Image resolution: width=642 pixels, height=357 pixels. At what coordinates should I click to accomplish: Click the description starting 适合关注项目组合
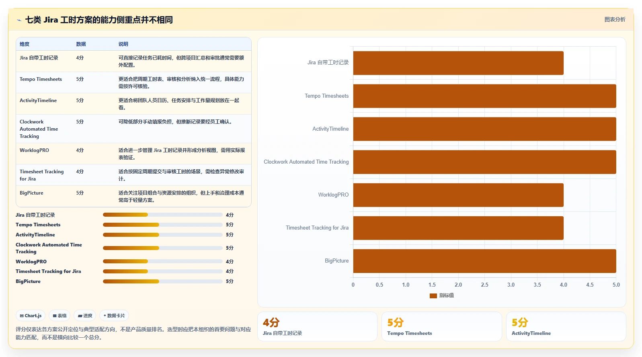tap(181, 197)
